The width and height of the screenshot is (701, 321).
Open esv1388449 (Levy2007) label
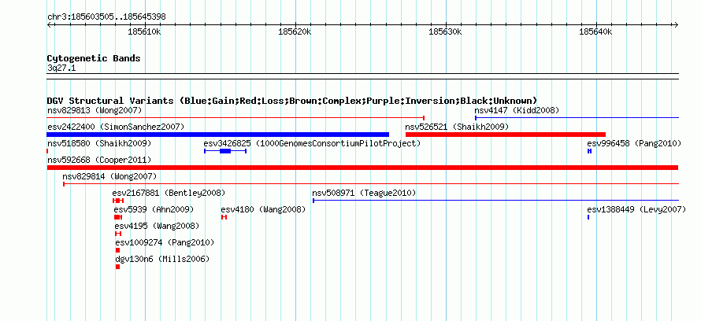coord(636,209)
